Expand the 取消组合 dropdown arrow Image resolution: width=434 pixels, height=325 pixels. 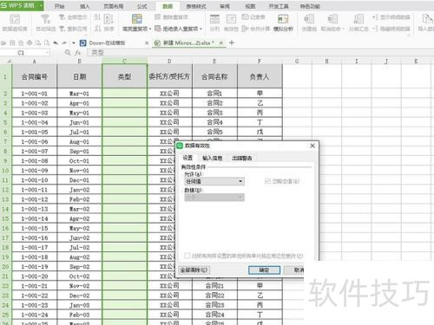[x=343, y=29]
